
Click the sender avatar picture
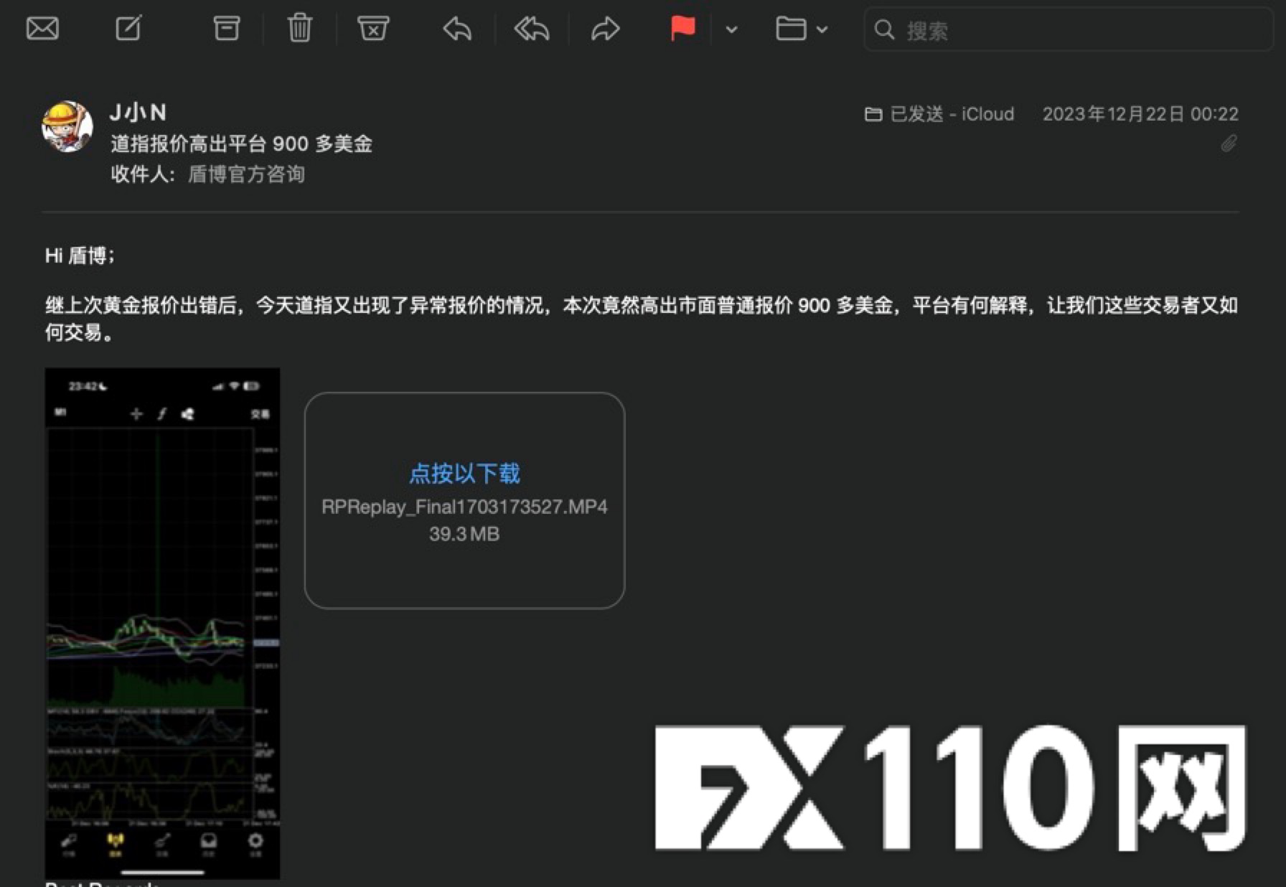[67, 126]
